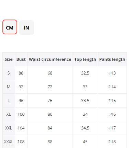Select the M size row label
Image resolution: width=131 pixels, height=148 pixels.
(x=9, y=87)
